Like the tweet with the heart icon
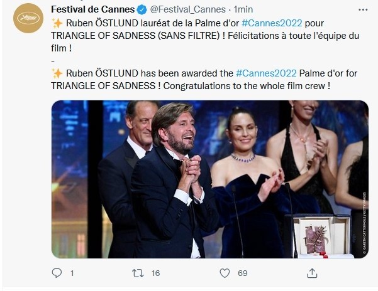 pyautogui.click(x=225, y=273)
